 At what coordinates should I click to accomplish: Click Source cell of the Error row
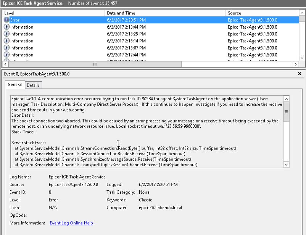tap(252, 20)
